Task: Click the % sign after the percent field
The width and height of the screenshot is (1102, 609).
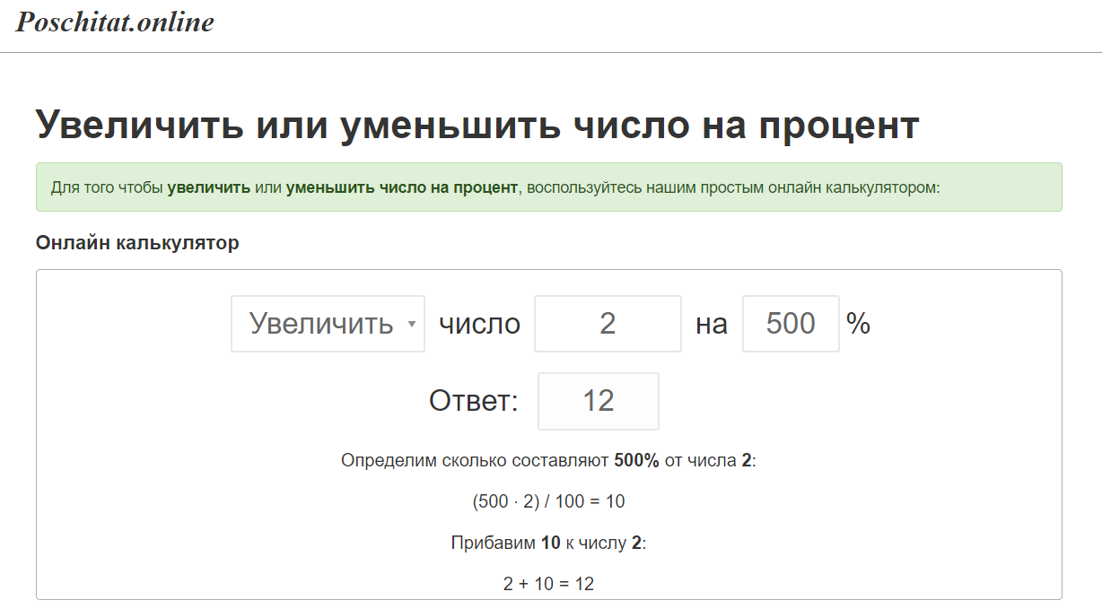Action: point(858,324)
